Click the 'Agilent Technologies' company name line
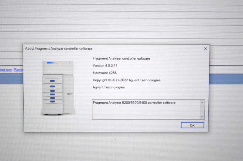Image resolution: width=243 pixels, height=161 pixels. (x=109, y=87)
